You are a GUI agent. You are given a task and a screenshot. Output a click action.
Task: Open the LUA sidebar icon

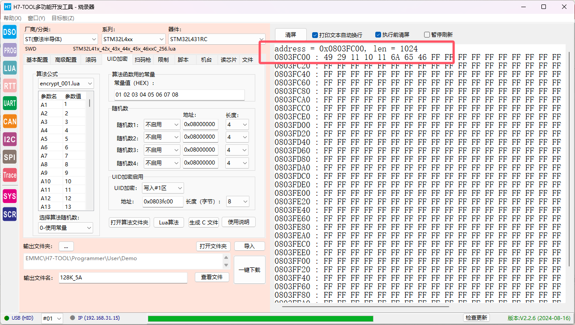tap(10, 68)
